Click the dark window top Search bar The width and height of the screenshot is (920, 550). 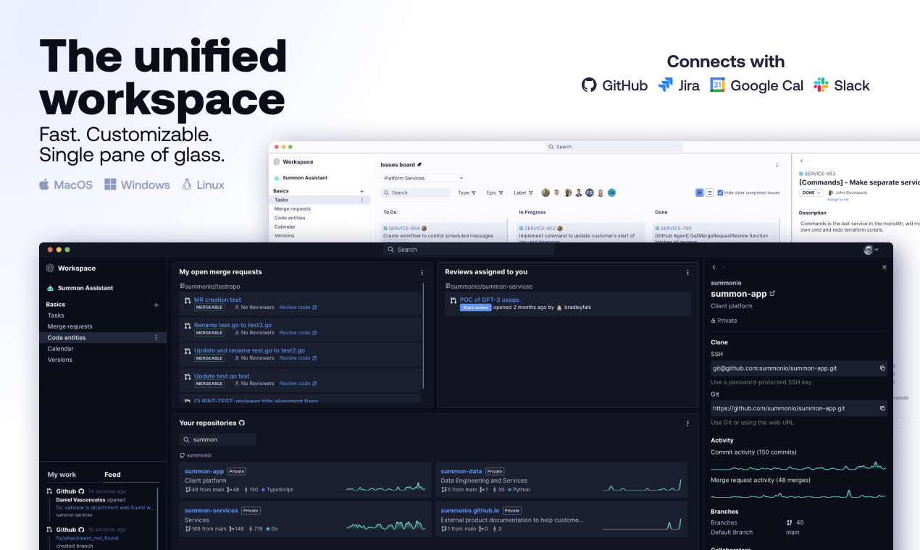coord(469,250)
